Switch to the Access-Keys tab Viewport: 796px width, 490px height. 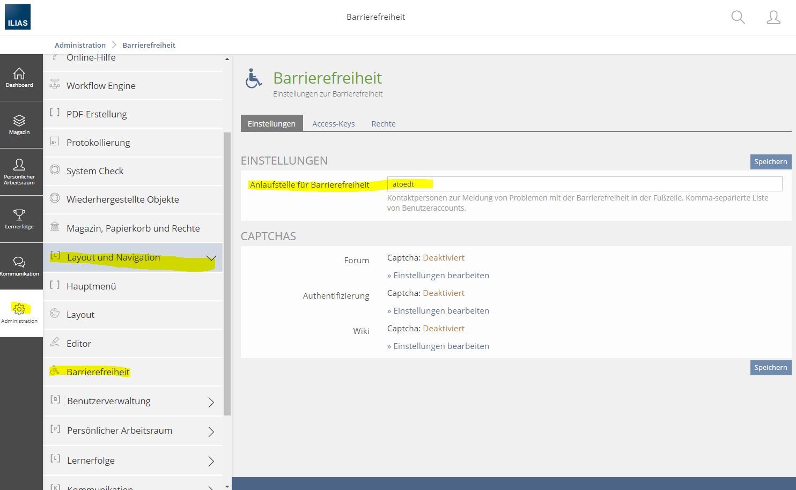tap(333, 124)
